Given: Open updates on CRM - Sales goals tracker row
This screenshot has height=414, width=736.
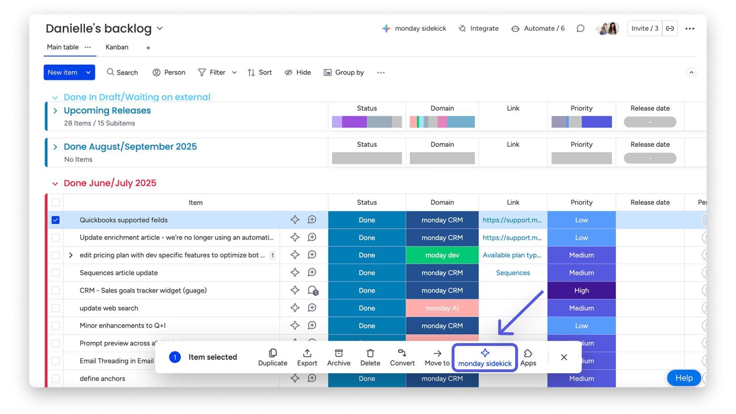Looking at the screenshot, I should coord(313,291).
